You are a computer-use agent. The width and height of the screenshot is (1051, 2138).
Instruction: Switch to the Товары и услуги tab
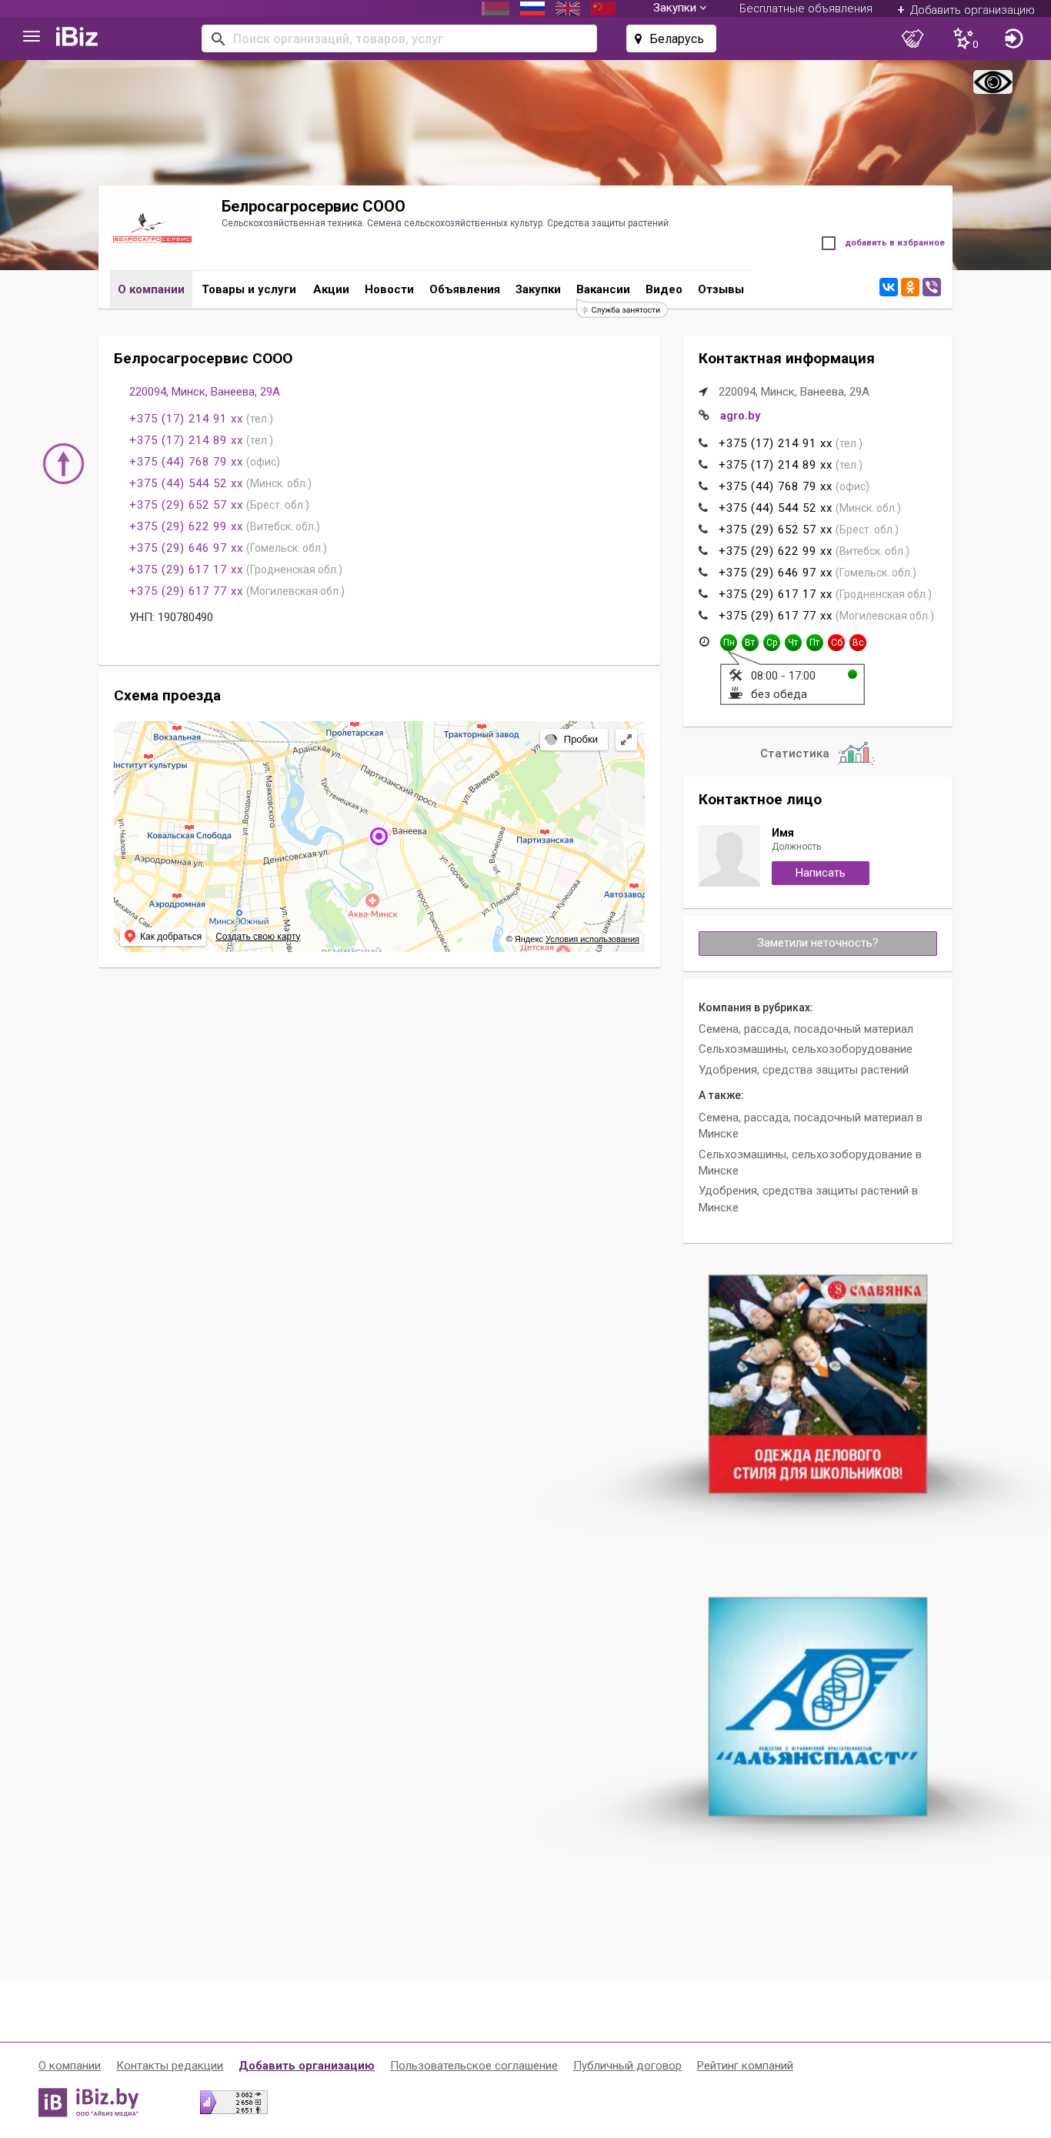[249, 289]
